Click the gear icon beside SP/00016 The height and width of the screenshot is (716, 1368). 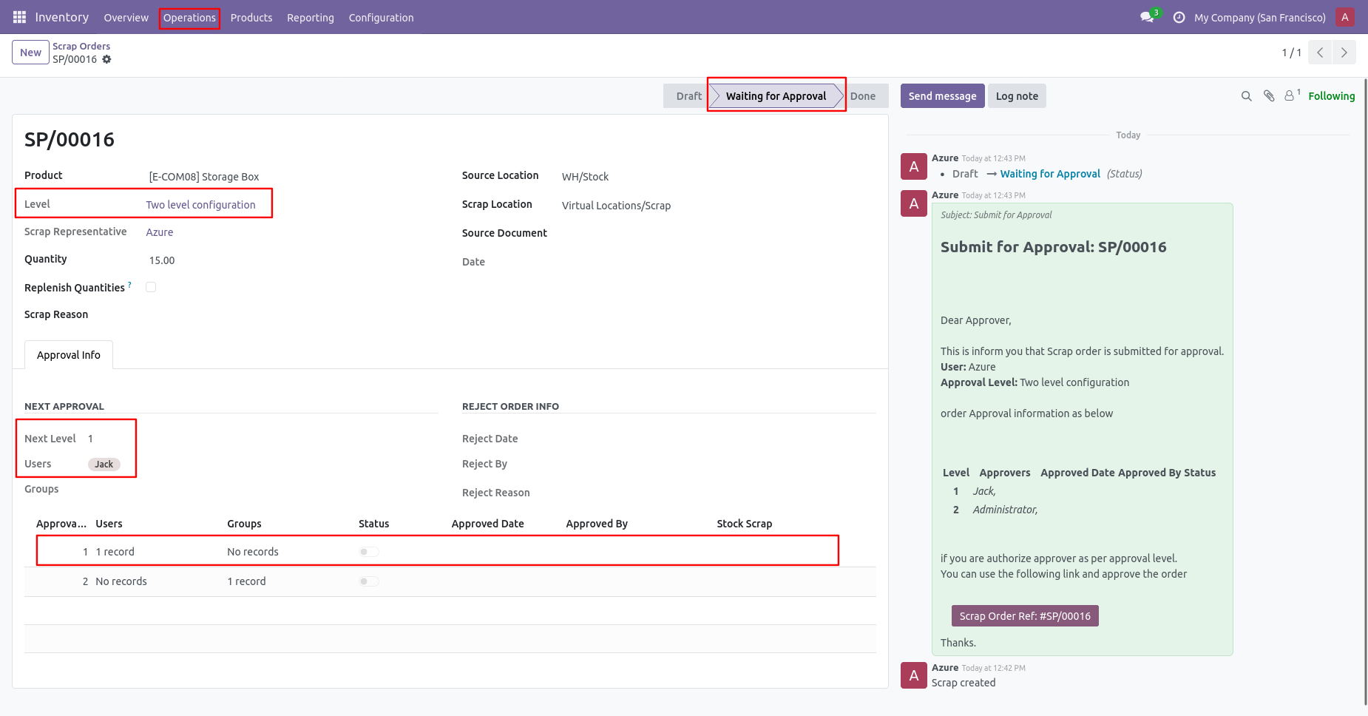(107, 59)
